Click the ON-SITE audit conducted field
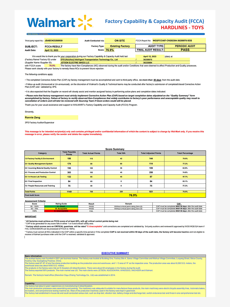This screenshot has height=307, width=230. tap(120, 40)
